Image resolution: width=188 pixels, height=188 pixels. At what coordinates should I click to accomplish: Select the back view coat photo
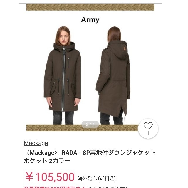click(x=113, y=75)
